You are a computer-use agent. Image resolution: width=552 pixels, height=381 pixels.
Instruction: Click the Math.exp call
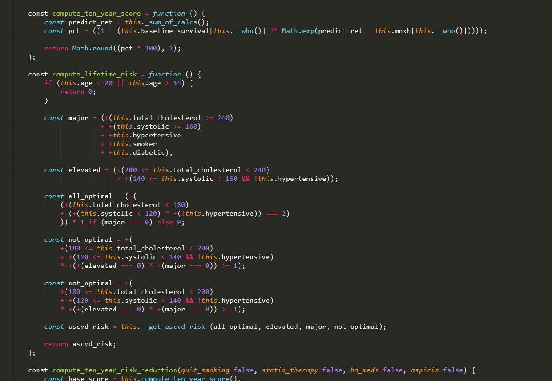click(298, 31)
